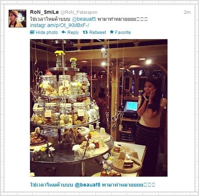Open @beauaf5 mention in photo caption

[x=88, y=185]
